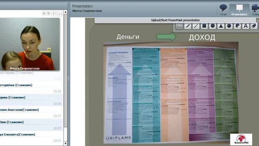Select the pie segment shape tool
This screenshot has width=259, height=146.
click(238, 26)
